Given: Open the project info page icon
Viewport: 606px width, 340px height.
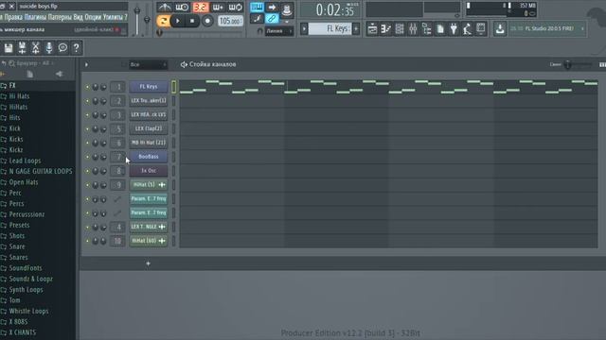Looking at the screenshot, I should coord(440,28).
